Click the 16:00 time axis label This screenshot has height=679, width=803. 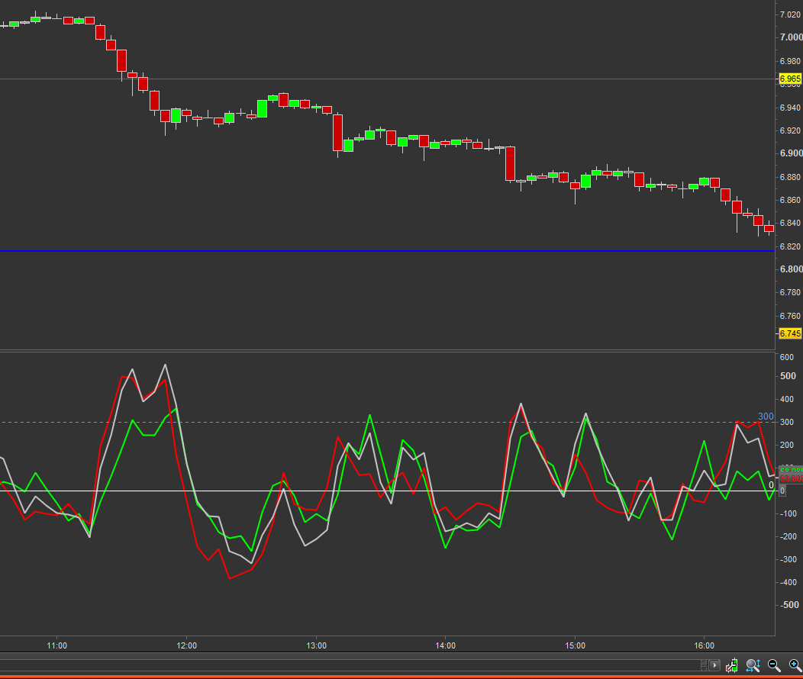point(705,645)
